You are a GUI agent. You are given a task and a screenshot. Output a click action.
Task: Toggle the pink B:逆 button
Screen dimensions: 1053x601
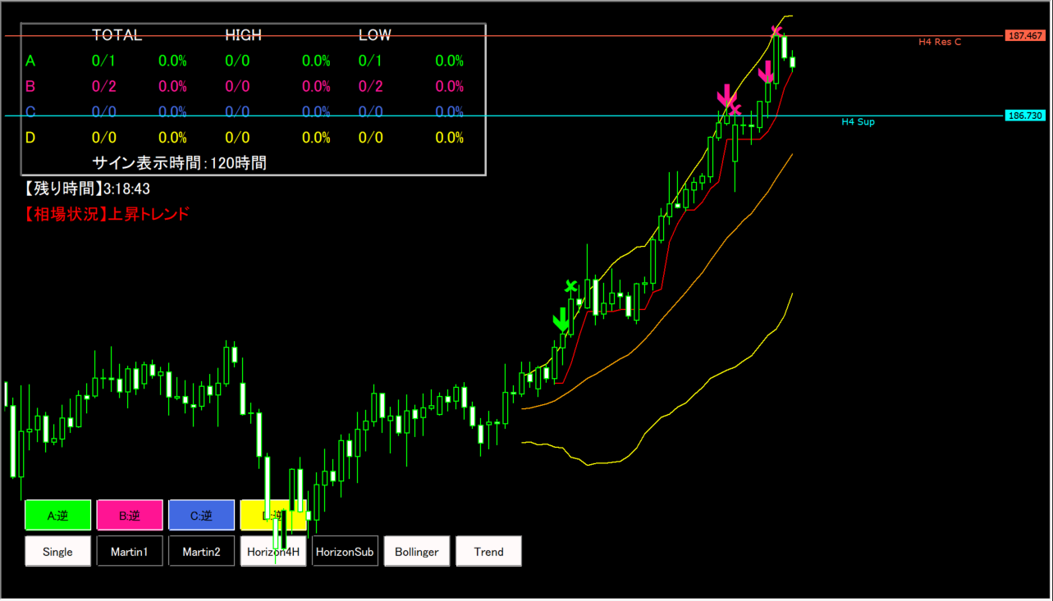coord(130,516)
